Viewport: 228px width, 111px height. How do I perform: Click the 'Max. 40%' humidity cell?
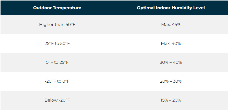click(171, 44)
